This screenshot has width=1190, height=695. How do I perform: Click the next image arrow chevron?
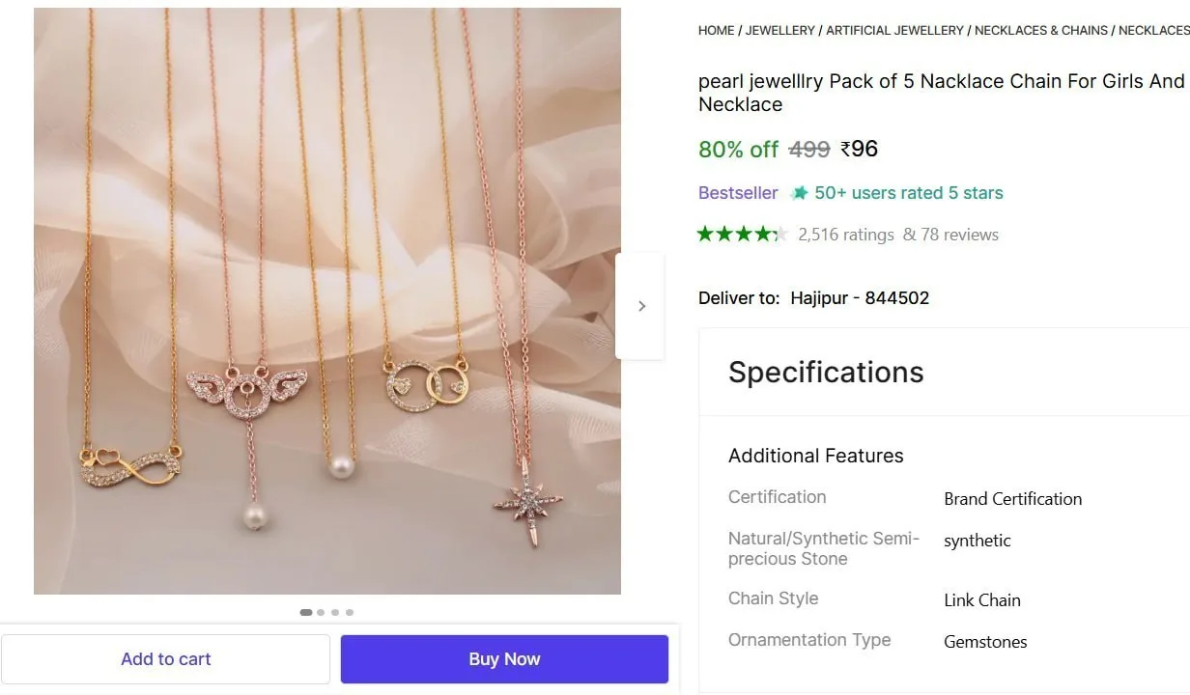(x=640, y=306)
